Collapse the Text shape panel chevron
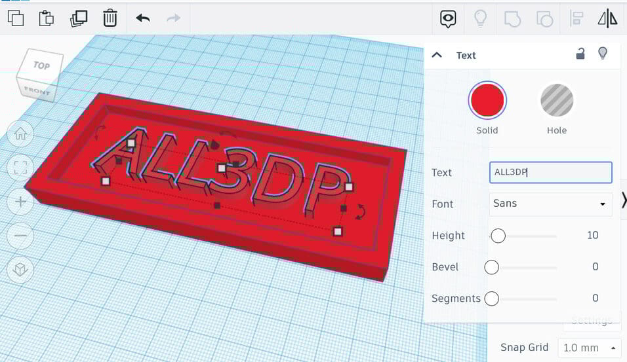The image size is (627, 362). point(437,55)
